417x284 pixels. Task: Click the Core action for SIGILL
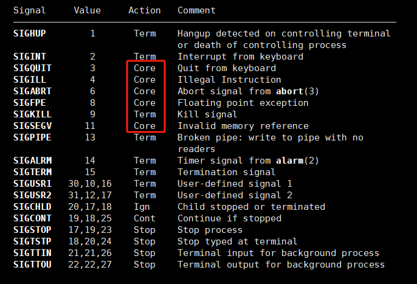click(x=145, y=80)
